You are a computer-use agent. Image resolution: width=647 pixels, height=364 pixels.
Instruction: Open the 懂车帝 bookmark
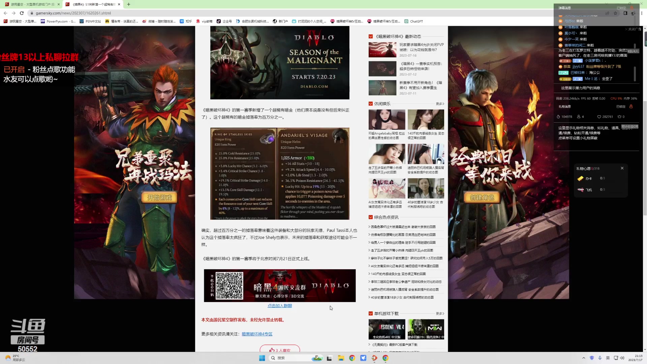pyautogui.click(x=122, y=21)
